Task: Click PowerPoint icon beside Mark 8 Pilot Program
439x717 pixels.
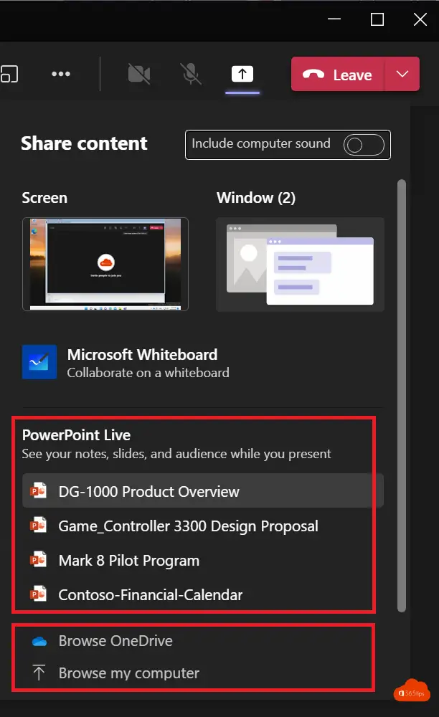Action: pyautogui.click(x=39, y=559)
